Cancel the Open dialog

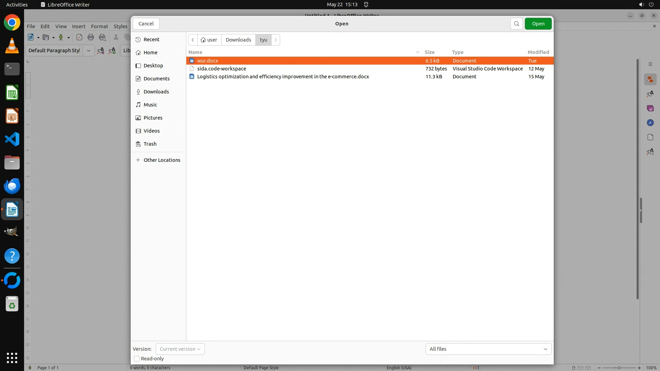[146, 24]
